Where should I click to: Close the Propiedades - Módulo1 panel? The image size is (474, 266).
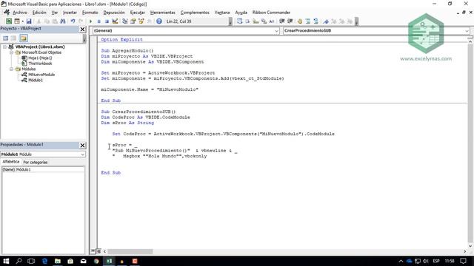click(x=82, y=146)
